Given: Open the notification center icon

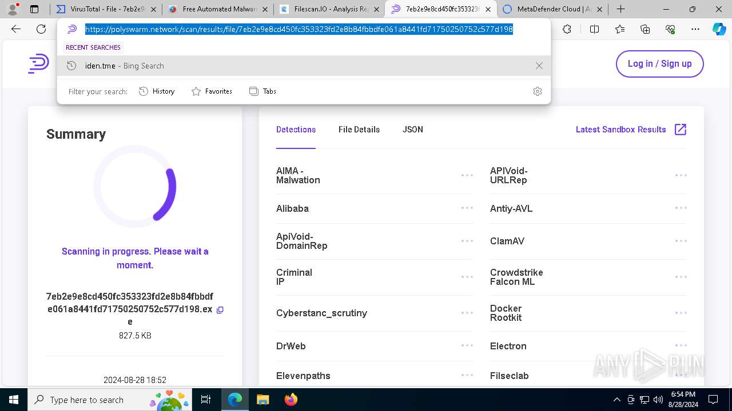Looking at the screenshot, I should pyautogui.click(x=713, y=400).
